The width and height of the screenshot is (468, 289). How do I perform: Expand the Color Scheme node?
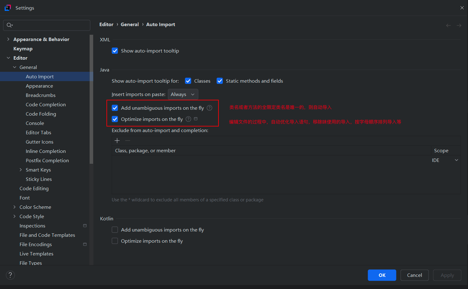coord(15,207)
